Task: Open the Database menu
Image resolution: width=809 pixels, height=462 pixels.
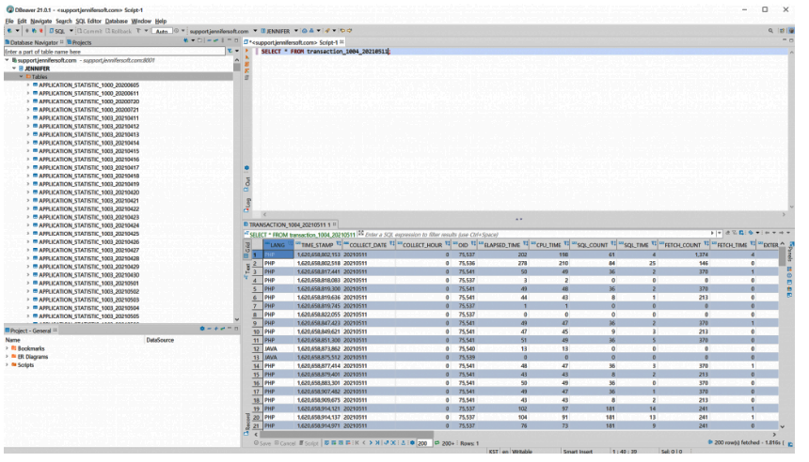Action: tap(116, 21)
